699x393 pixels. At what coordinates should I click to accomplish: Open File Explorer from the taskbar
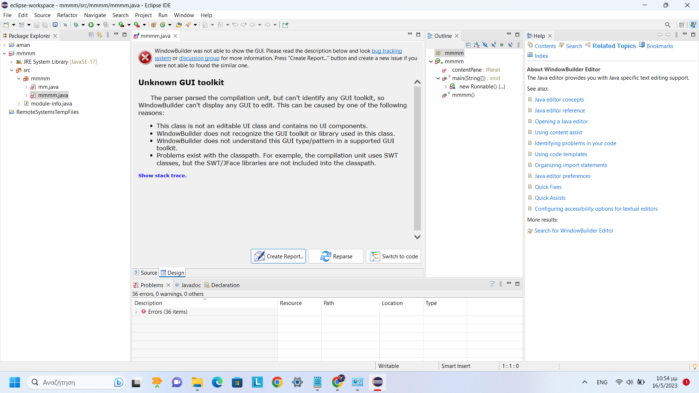[197, 382]
